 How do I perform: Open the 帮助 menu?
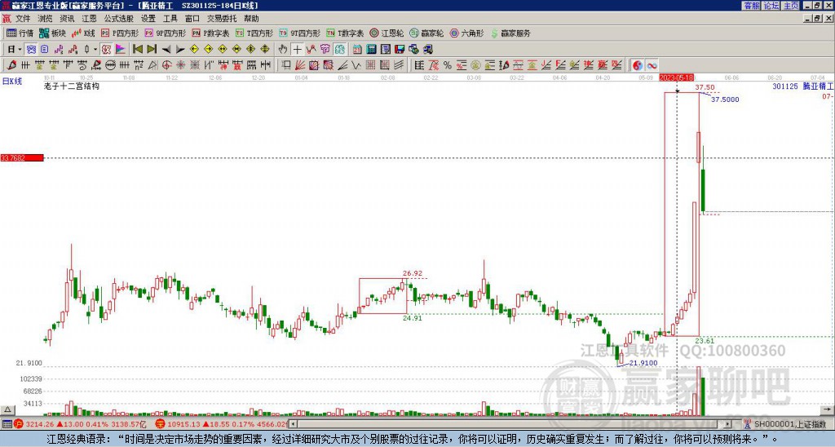pyautogui.click(x=251, y=19)
